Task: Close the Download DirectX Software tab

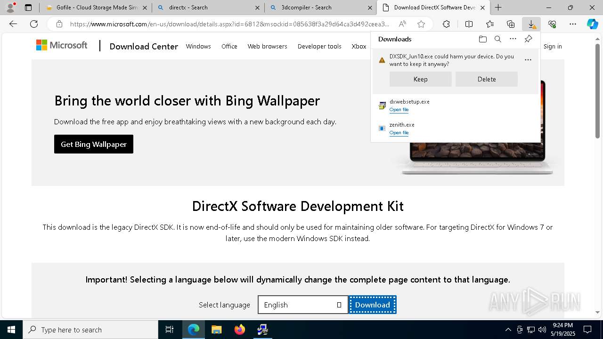Action: (x=482, y=8)
